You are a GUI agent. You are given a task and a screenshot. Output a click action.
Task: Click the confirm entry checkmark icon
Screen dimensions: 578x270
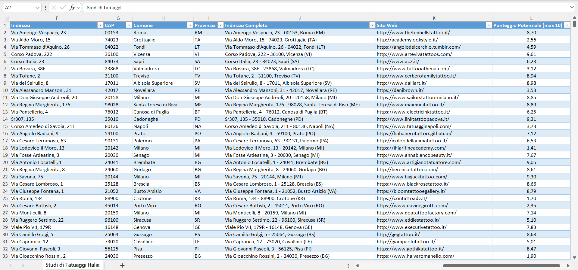63,8
